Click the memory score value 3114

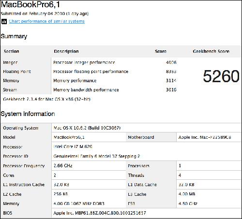click(171, 80)
